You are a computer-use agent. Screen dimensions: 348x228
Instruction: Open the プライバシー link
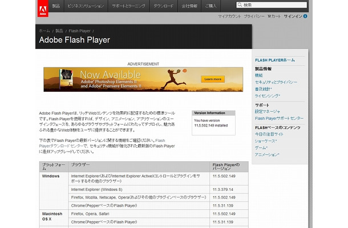point(254,16)
